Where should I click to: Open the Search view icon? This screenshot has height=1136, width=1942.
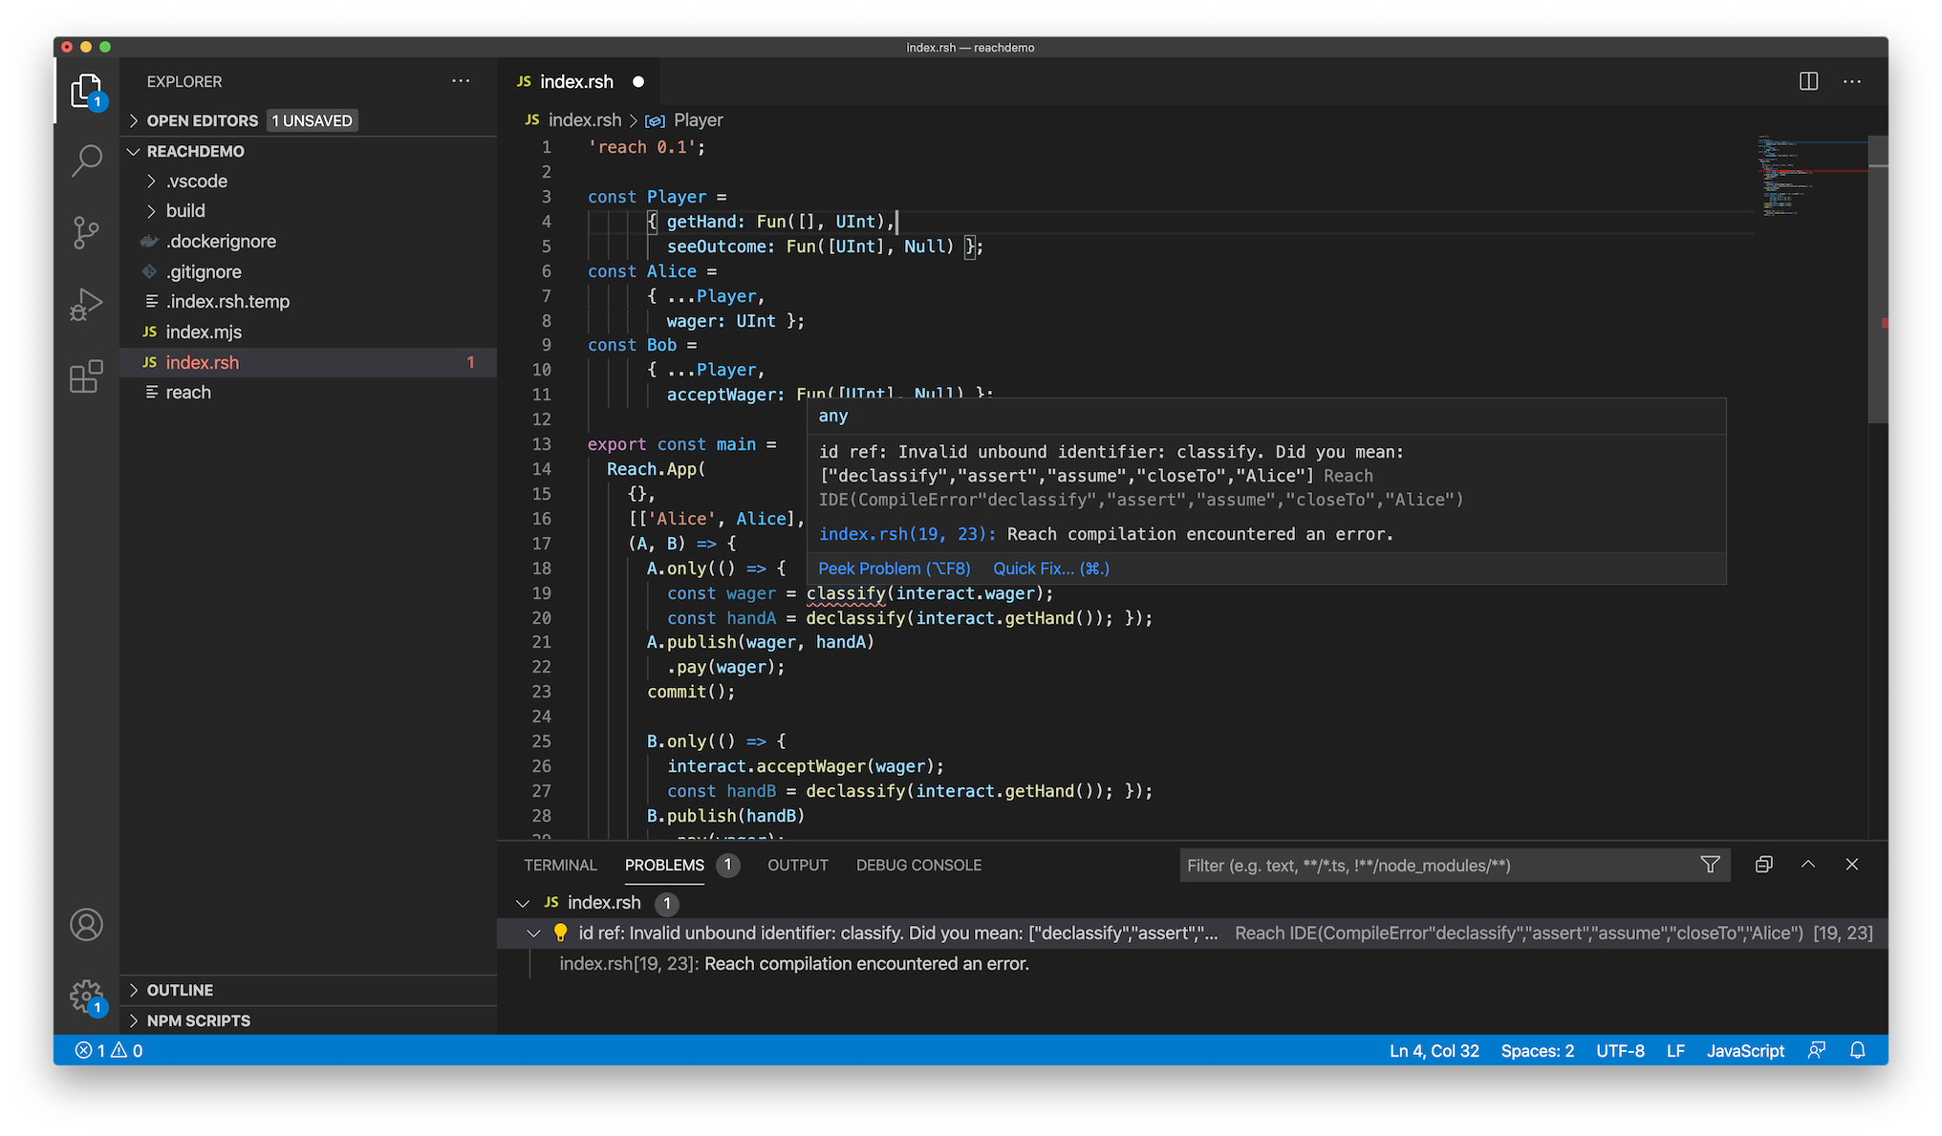(x=86, y=161)
